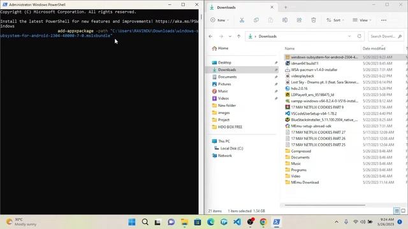
Task: Select Local Disk (C:) in navigation pane
Action: [x=231, y=148]
